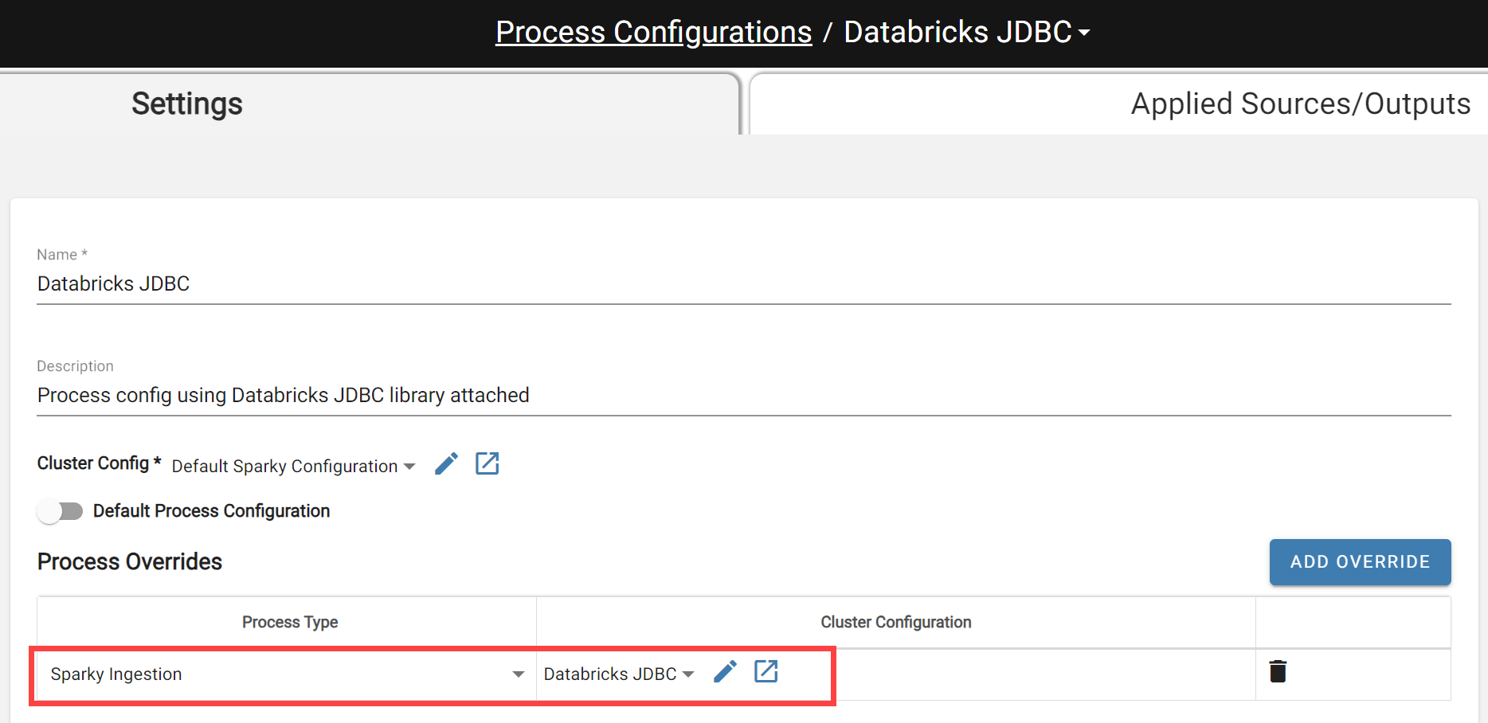Go back to Process Configurations
Viewport: 1488px width, 723px height.
point(653,33)
